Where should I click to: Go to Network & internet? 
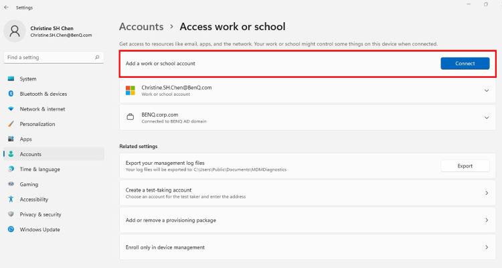54,109
